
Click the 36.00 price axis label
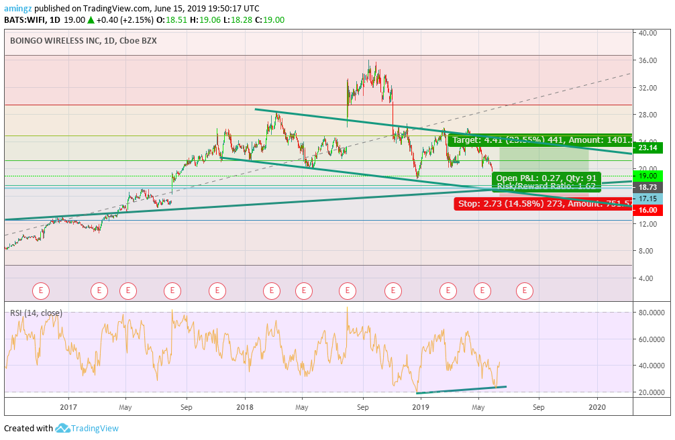coord(648,60)
